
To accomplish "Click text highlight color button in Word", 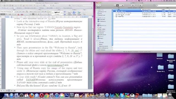I will click(x=22, y=14).
